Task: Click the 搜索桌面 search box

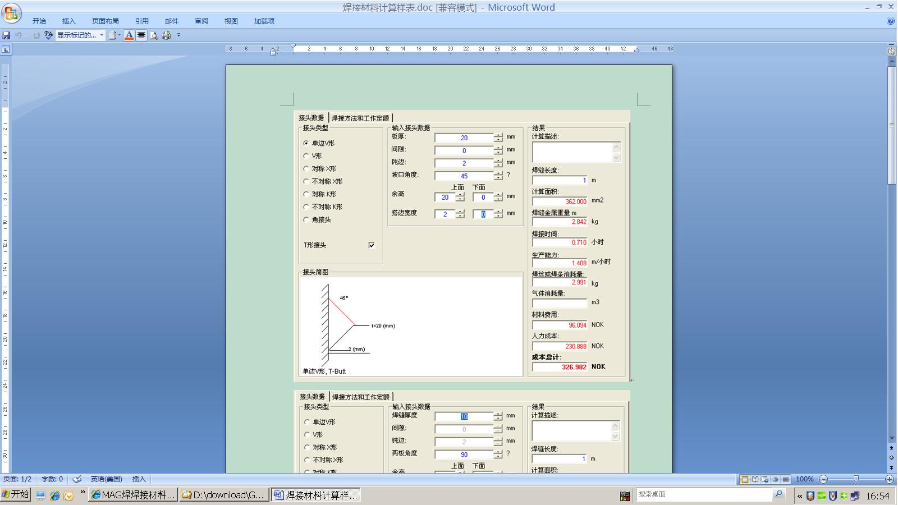Action: (704, 494)
